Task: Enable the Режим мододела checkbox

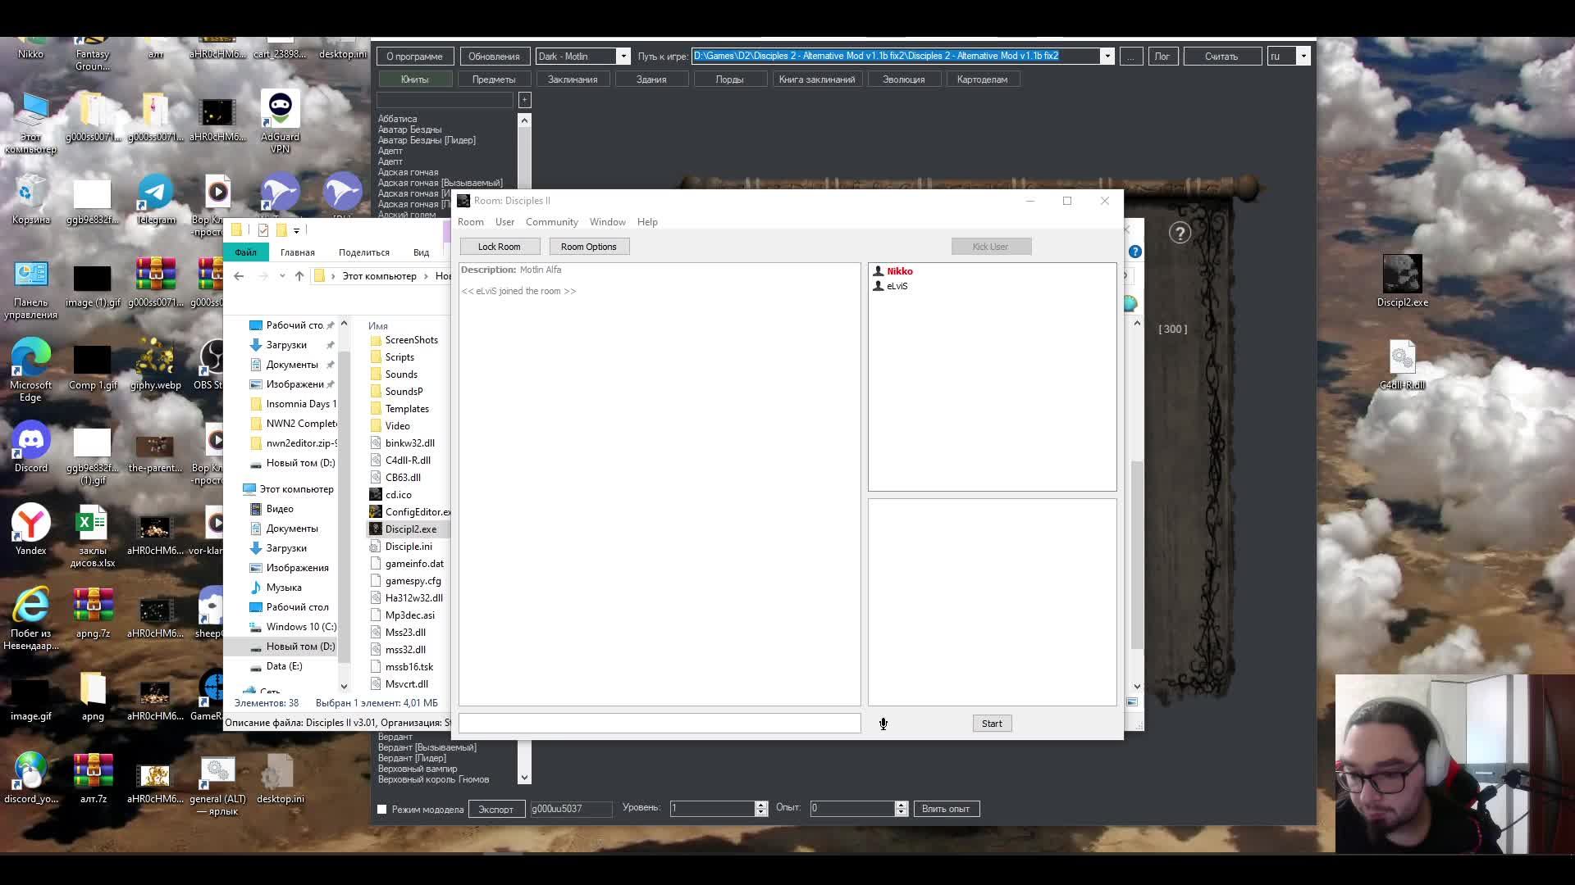Action: 382,809
